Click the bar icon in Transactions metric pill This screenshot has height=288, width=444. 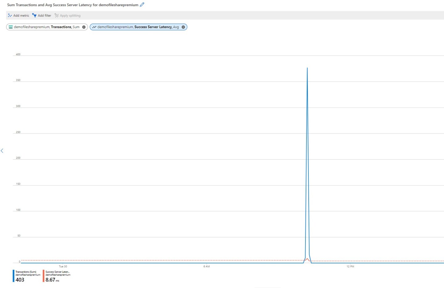[x=11, y=27]
